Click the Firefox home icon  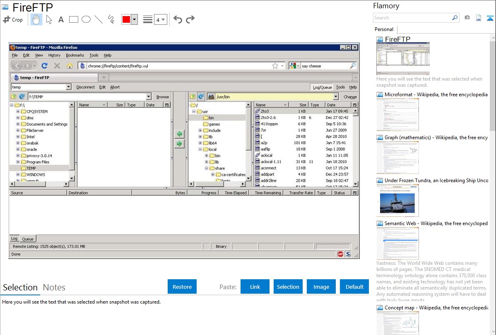(70, 66)
